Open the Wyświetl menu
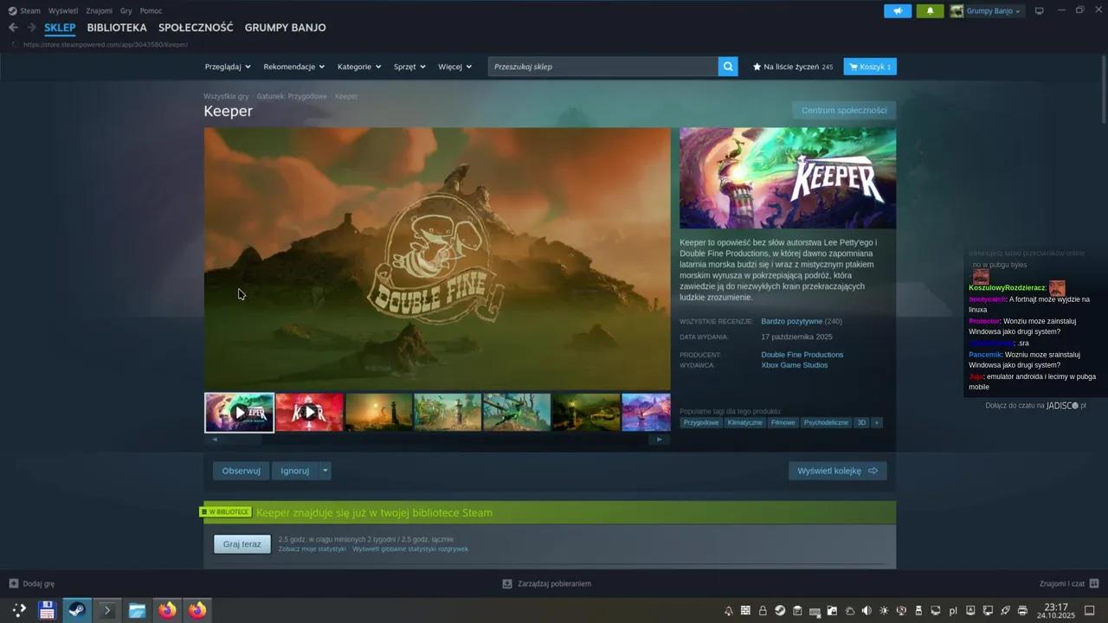 63,11
